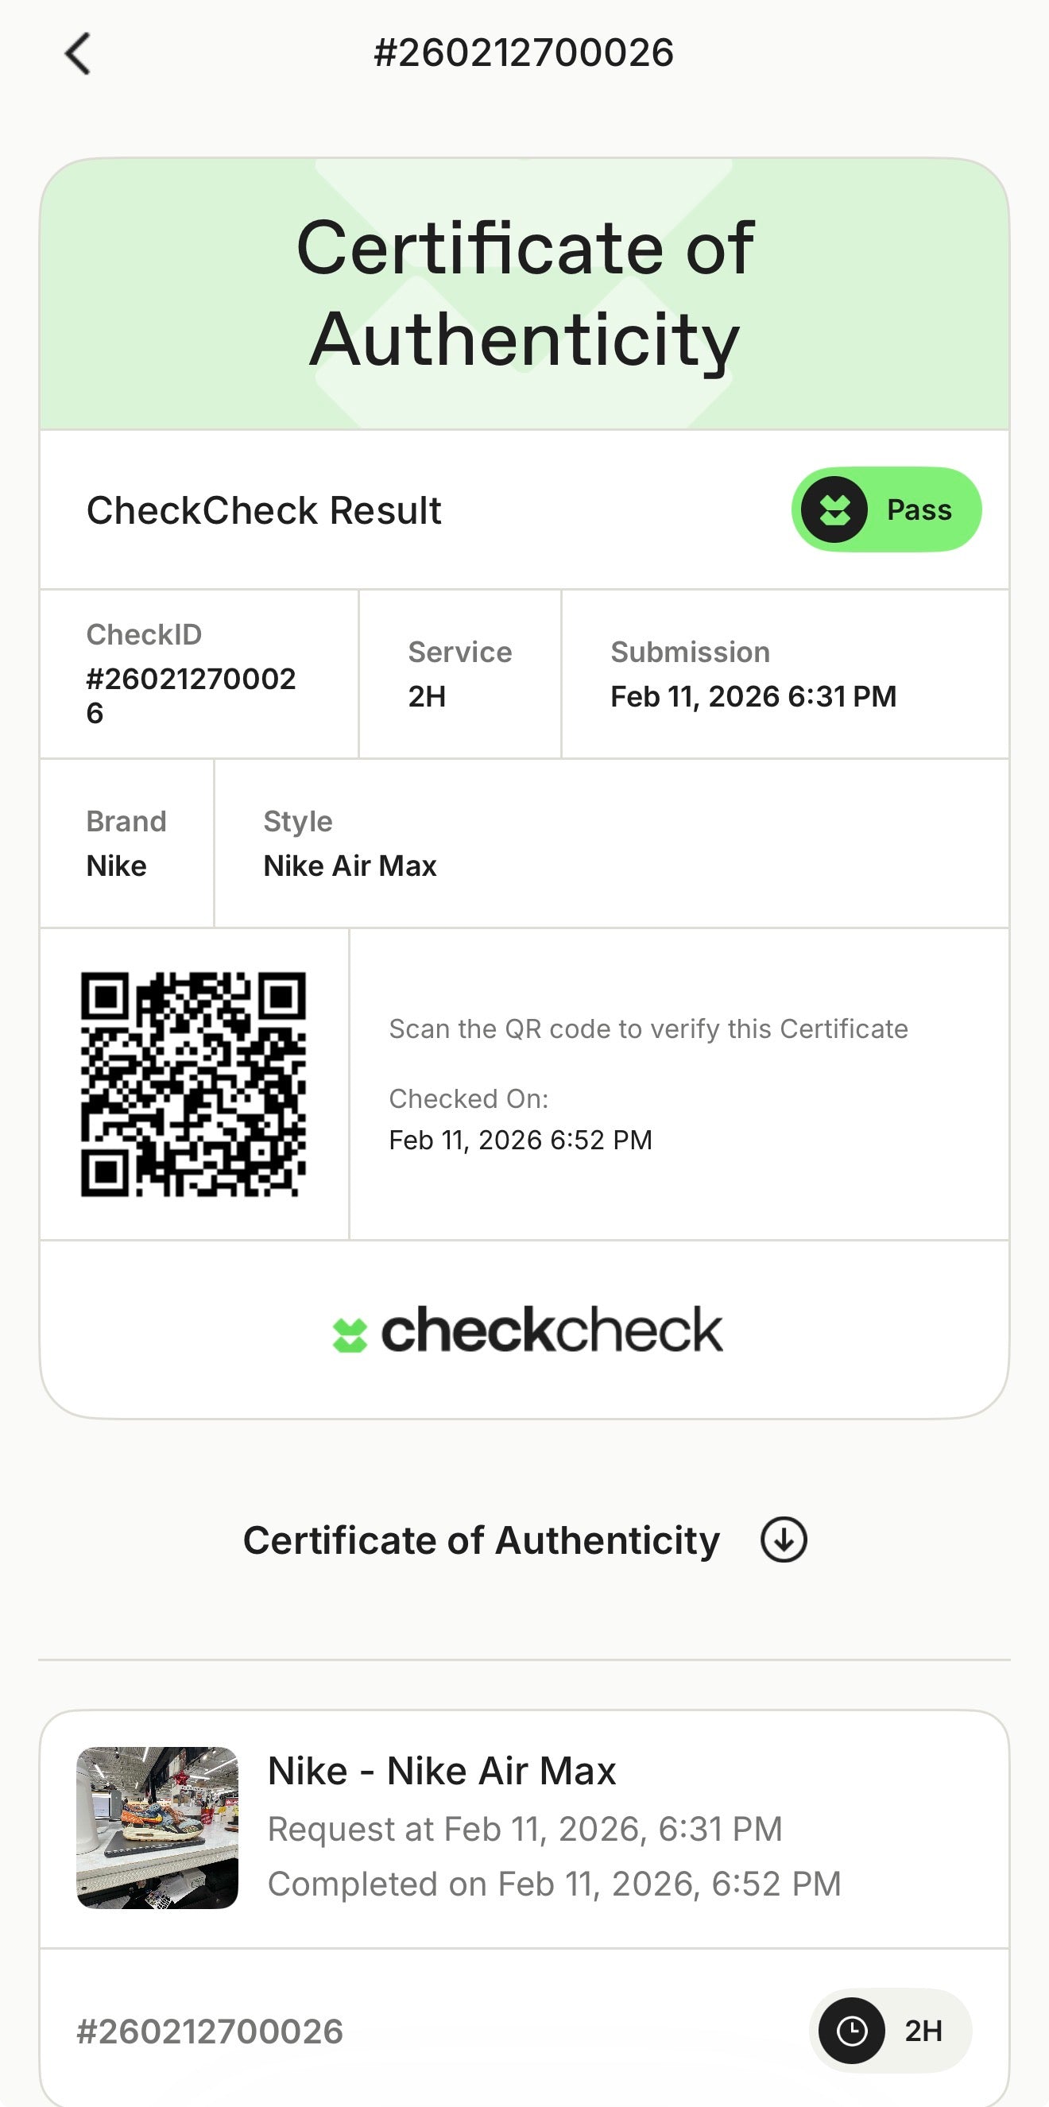The image size is (1049, 2107).
Task: Go back using the top-left arrow
Action: [78, 54]
